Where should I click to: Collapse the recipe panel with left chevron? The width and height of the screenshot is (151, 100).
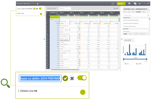44,39
